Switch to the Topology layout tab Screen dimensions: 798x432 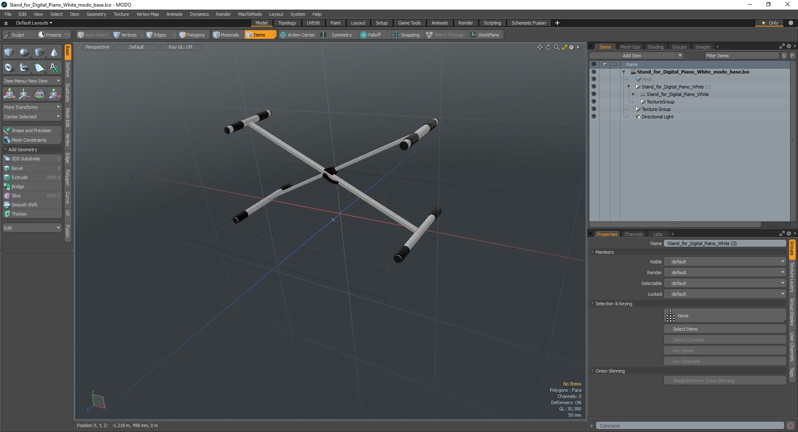click(x=287, y=23)
